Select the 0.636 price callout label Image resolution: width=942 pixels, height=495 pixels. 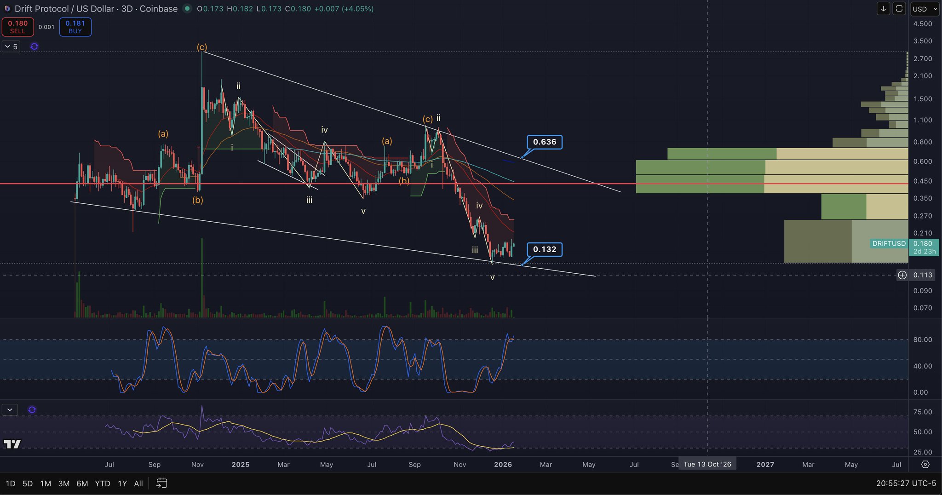(x=545, y=142)
